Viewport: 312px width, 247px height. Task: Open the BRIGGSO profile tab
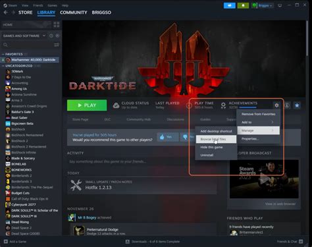pyautogui.click(x=101, y=13)
